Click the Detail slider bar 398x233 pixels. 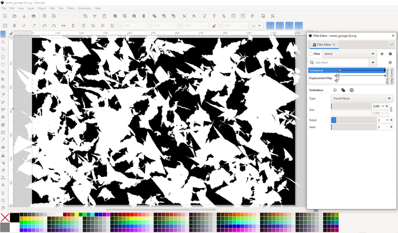pyautogui.click(x=353, y=120)
